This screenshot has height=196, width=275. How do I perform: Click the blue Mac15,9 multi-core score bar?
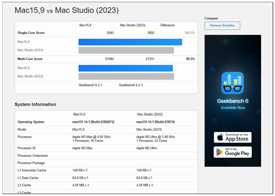pos(126,68)
